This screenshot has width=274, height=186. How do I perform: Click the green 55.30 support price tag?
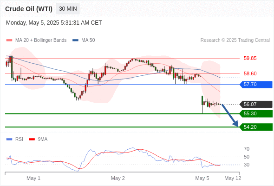coord(256,114)
